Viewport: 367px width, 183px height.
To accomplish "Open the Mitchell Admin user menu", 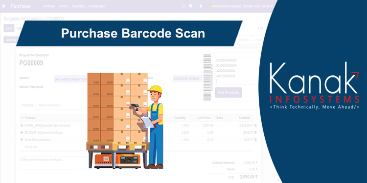I will coord(240,6).
